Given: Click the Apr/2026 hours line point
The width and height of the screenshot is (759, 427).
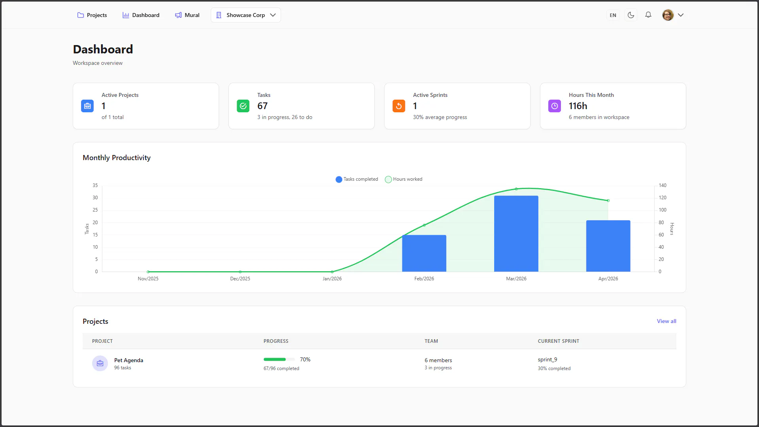Looking at the screenshot, I should coord(608,200).
